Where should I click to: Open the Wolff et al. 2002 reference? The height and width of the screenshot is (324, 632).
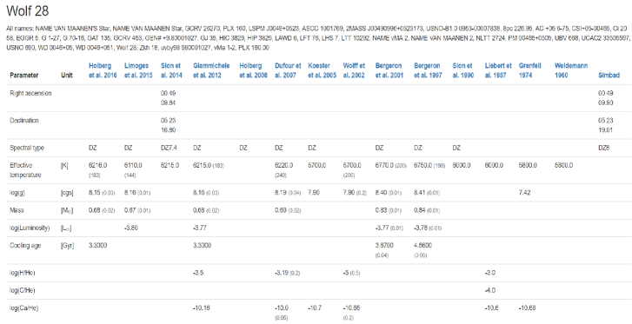click(354, 70)
